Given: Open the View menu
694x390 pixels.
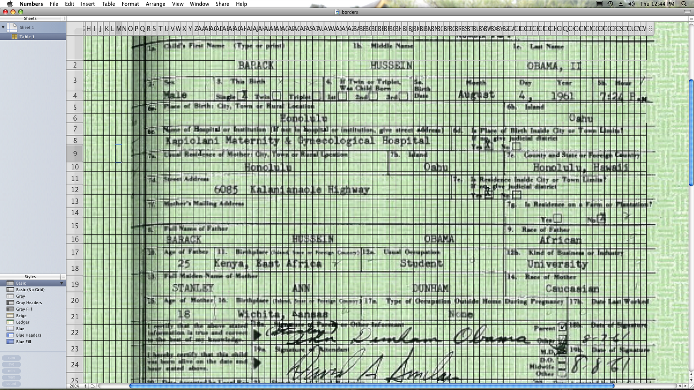Looking at the screenshot, I should [x=178, y=4].
